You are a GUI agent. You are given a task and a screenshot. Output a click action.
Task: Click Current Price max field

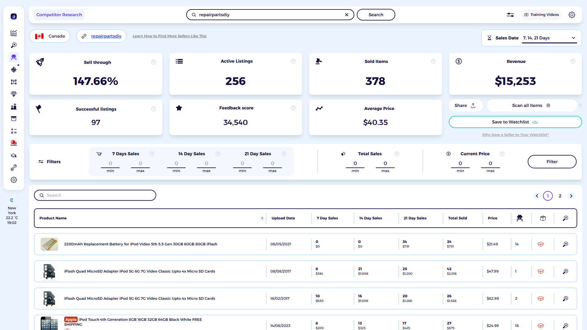click(x=490, y=164)
